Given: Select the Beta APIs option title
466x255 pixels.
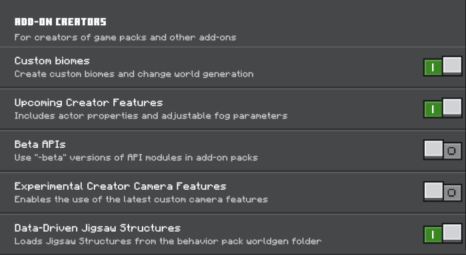Looking at the screenshot, I should [x=40, y=144].
